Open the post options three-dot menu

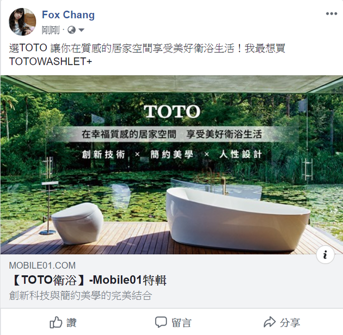click(x=332, y=14)
